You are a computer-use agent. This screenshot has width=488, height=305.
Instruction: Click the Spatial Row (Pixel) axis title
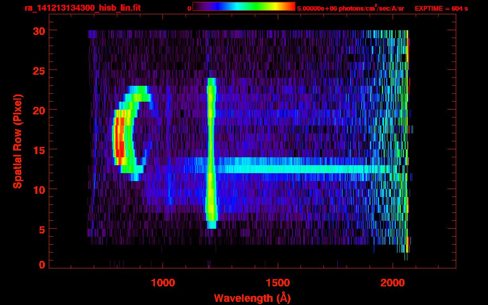click(x=17, y=141)
